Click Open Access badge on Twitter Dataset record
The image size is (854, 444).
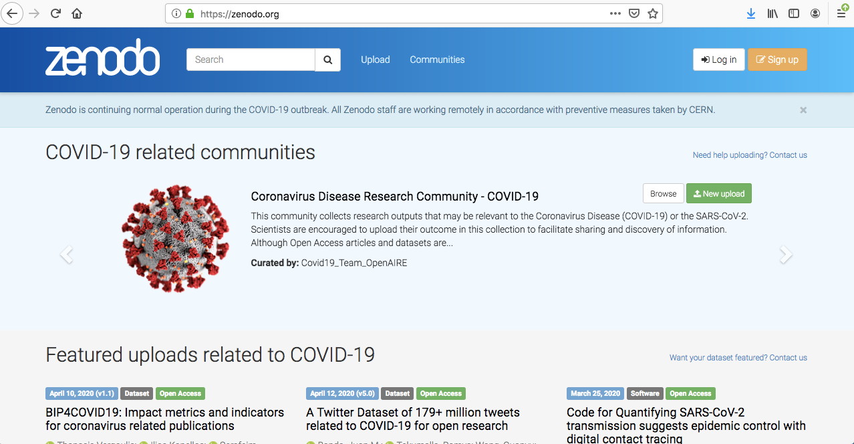441,394
